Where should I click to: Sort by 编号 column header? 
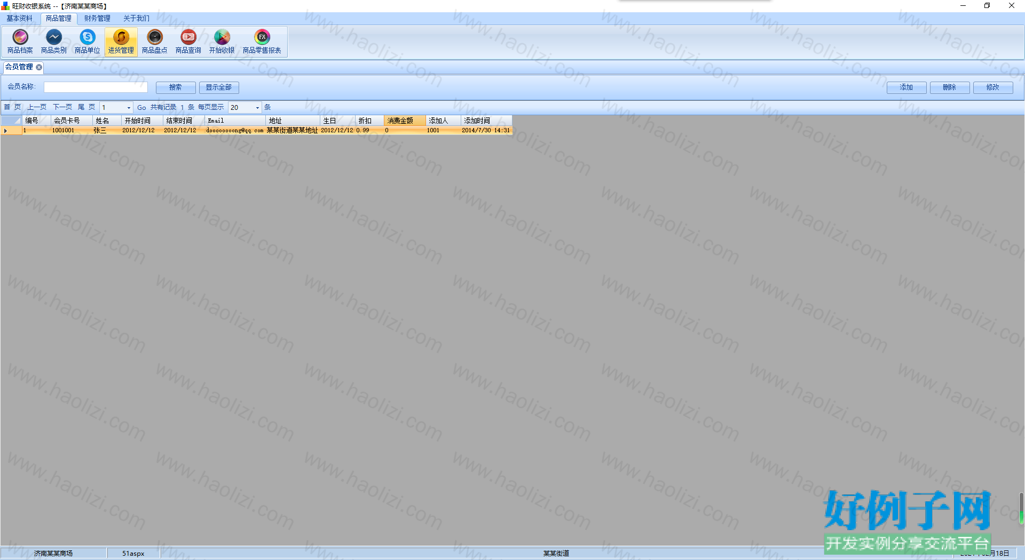pos(37,121)
